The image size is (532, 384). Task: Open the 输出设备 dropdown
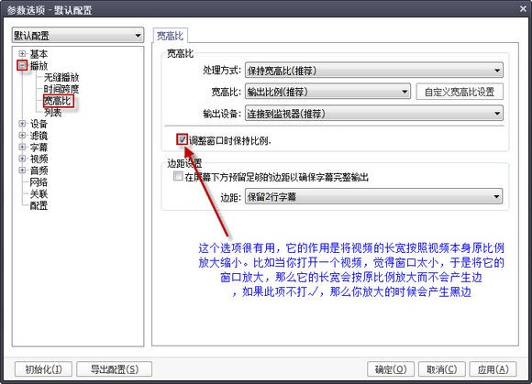tap(374, 114)
